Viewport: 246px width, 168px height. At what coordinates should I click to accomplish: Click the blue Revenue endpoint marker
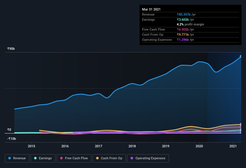tap(241, 56)
